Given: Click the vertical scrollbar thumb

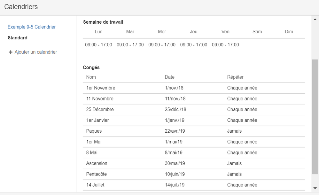Looking at the screenshot, I should click(315, 117).
